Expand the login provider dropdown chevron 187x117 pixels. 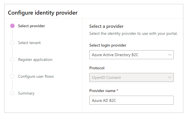click(x=170, y=55)
